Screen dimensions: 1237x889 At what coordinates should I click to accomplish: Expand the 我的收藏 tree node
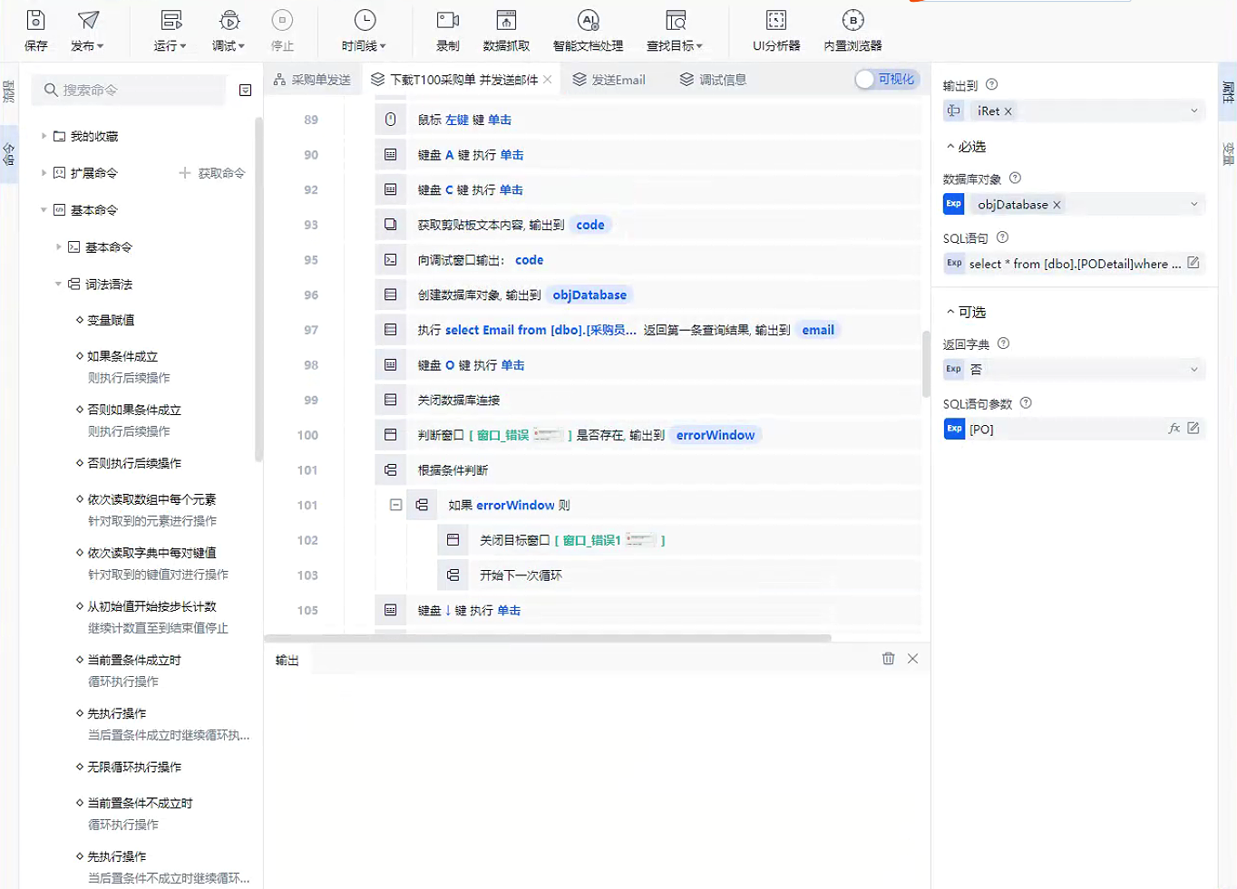44,136
